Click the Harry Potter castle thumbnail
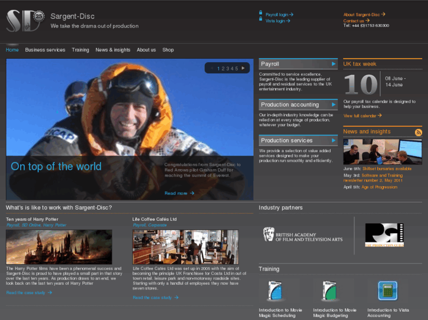This screenshot has width=428, height=320. coord(59,247)
